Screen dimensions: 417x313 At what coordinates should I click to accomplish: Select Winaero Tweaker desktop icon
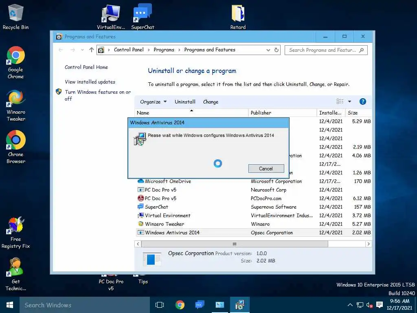(x=16, y=106)
